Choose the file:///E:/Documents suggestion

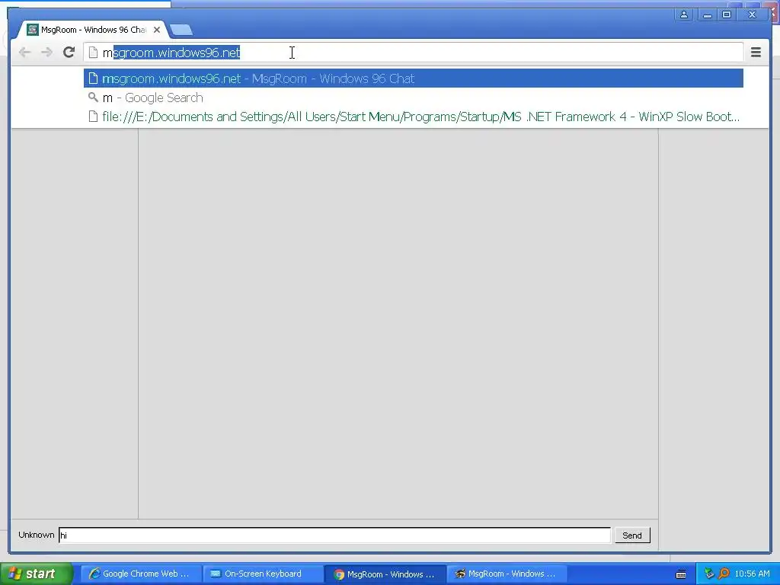point(414,117)
